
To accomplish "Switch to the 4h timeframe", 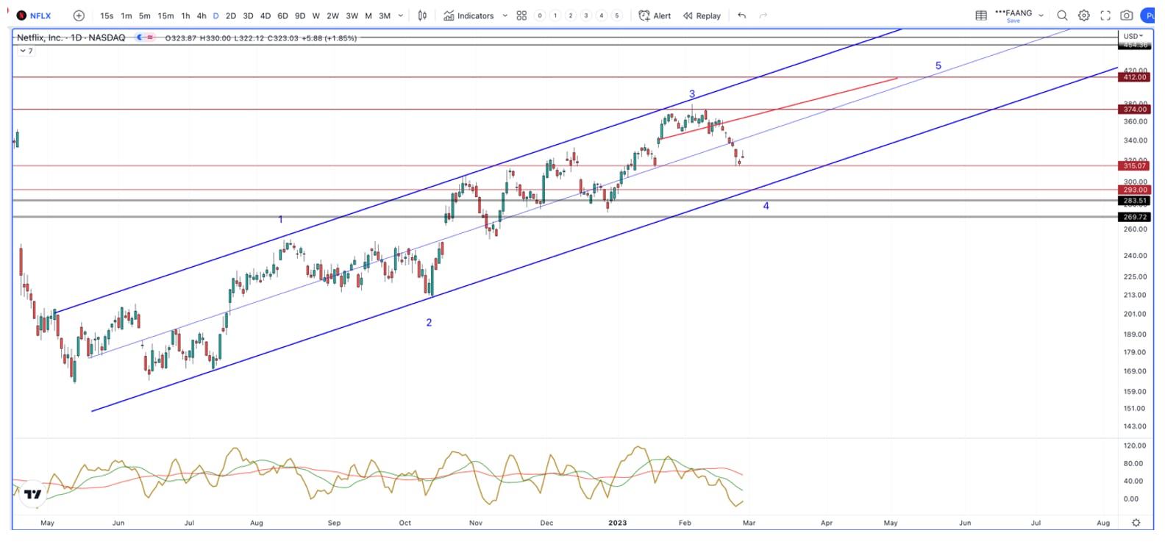I will (202, 15).
